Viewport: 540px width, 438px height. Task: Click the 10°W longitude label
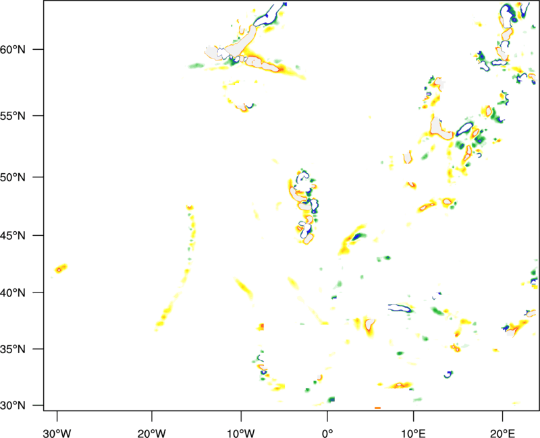240,433
